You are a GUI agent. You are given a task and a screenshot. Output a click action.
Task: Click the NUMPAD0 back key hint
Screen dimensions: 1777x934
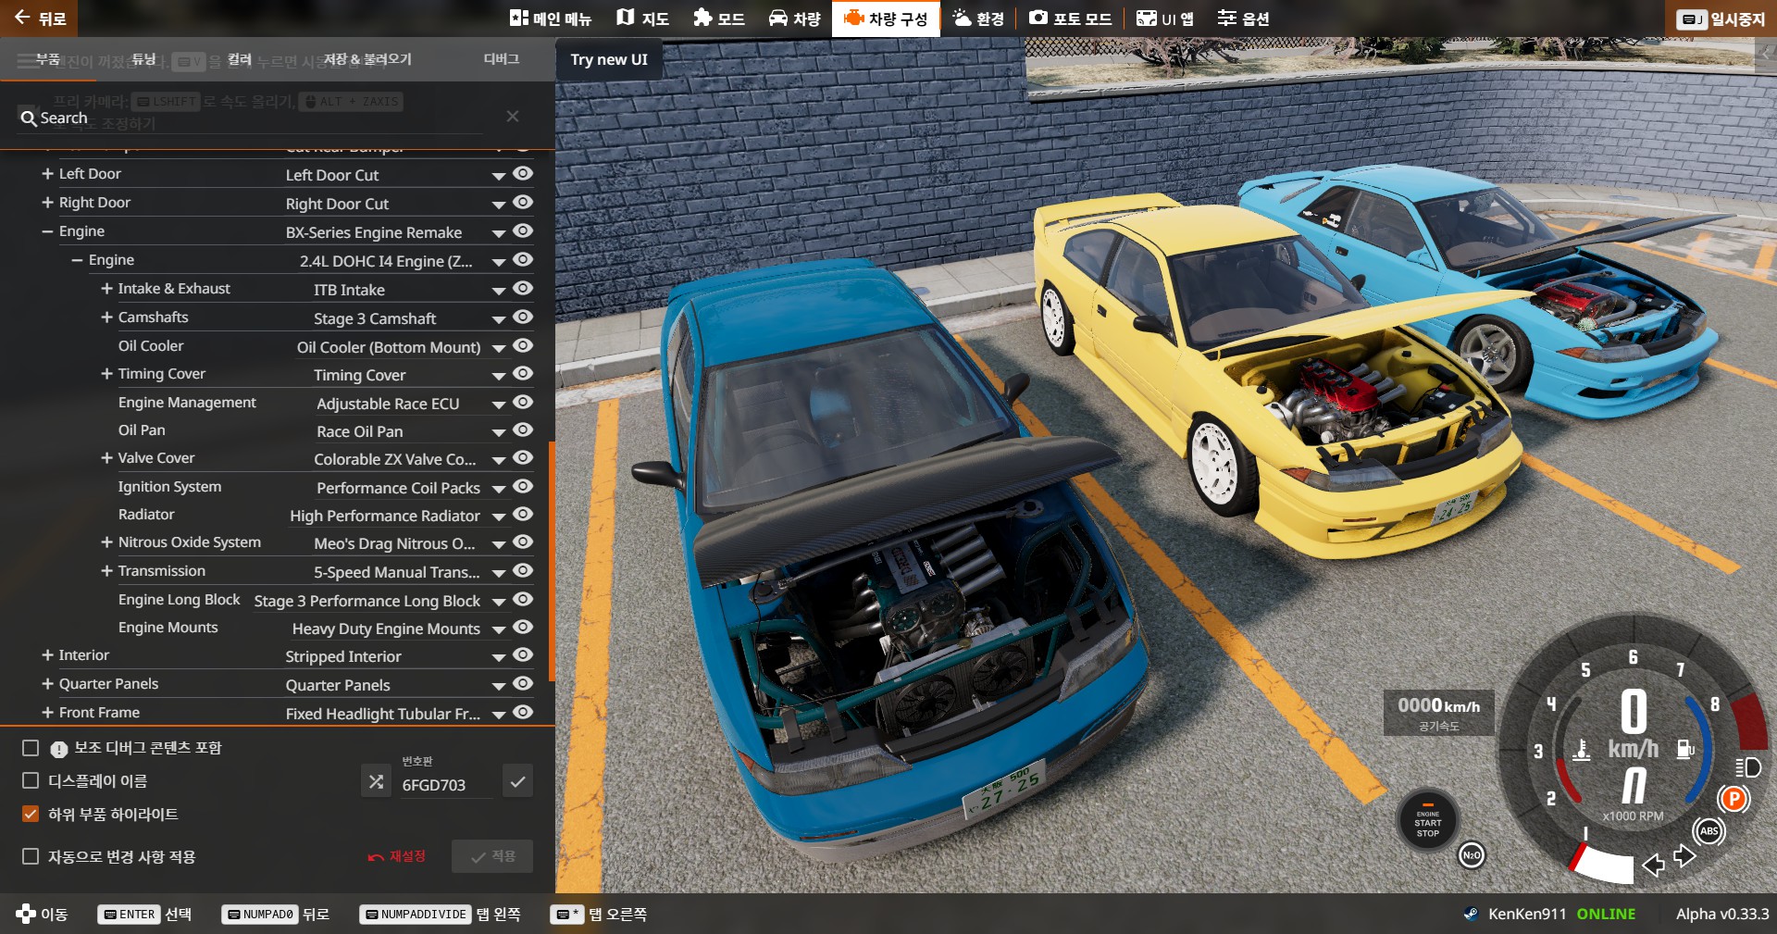[260, 915]
